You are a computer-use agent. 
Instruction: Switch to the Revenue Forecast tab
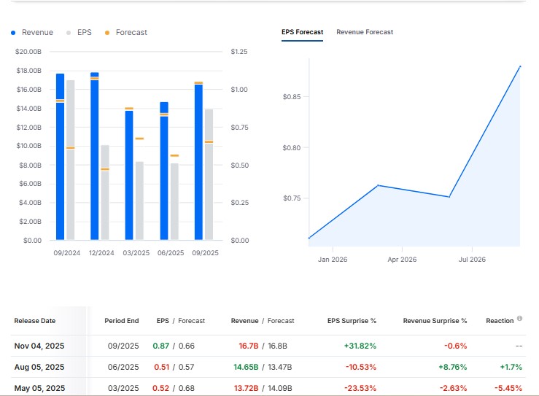[364, 32]
